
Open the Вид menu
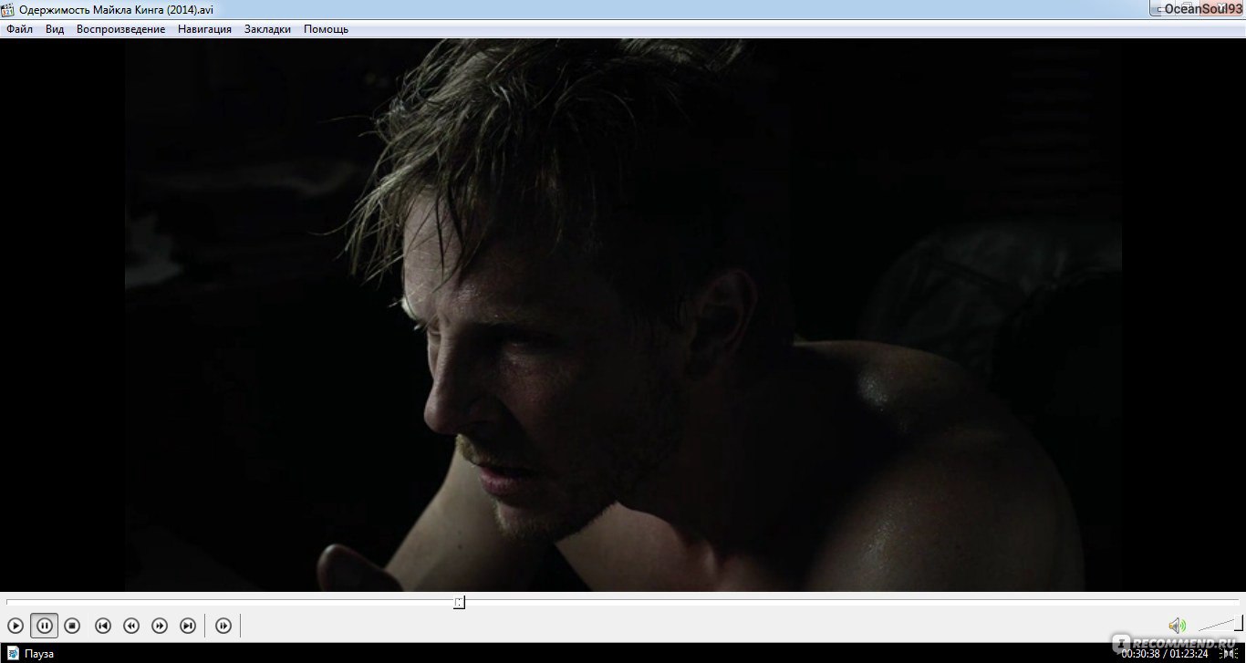tap(55, 29)
